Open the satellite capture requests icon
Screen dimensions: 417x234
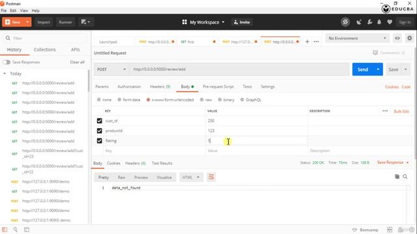(359, 22)
